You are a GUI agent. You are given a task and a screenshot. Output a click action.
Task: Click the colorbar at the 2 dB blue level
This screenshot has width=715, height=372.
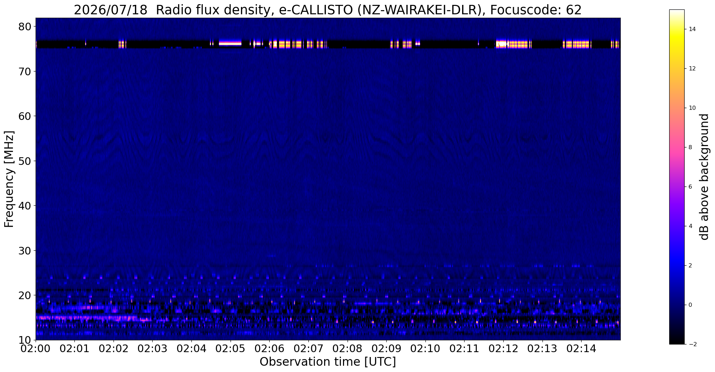[677, 265]
